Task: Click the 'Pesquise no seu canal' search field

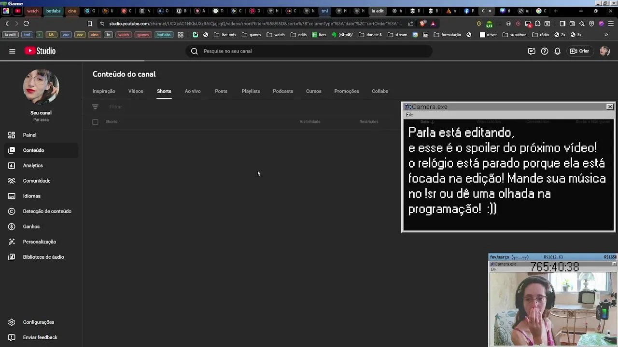Action: pos(309,51)
